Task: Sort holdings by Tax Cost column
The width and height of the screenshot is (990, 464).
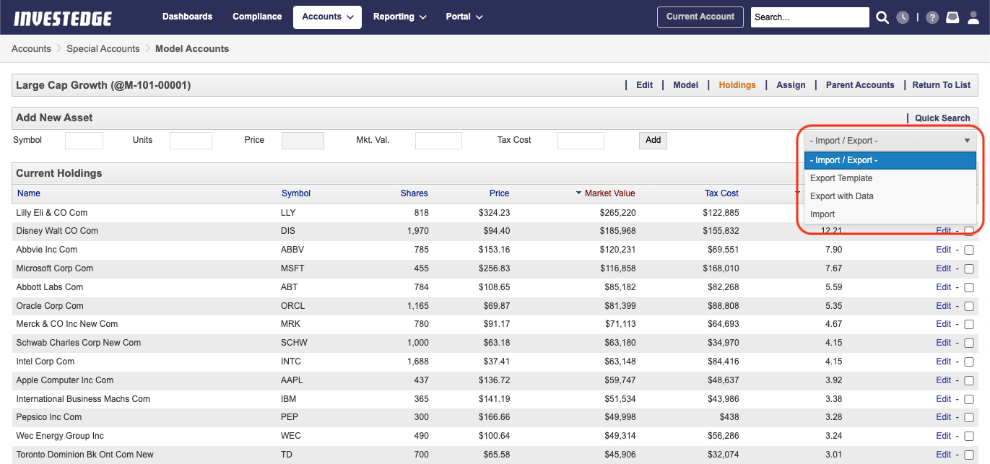Action: click(x=721, y=193)
